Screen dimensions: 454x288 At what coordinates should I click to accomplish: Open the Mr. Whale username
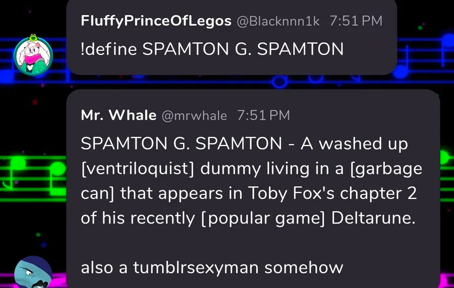click(119, 115)
